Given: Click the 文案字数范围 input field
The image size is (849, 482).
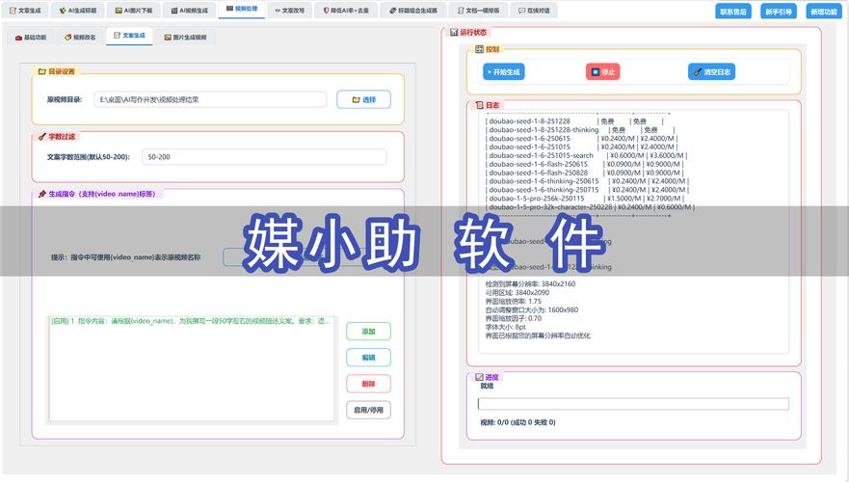Looking at the screenshot, I should click(263, 156).
